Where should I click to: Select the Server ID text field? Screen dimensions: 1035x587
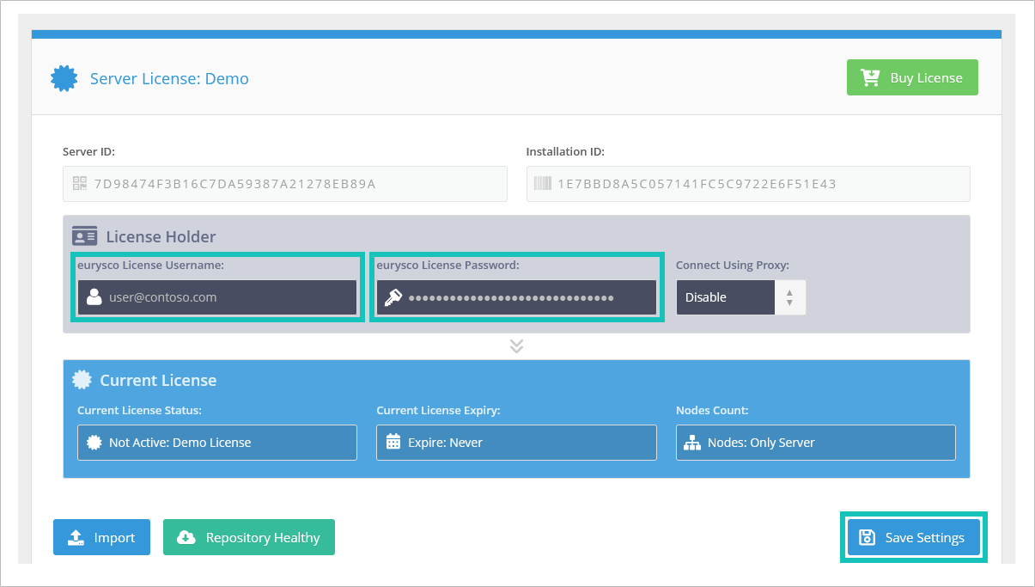point(292,184)
